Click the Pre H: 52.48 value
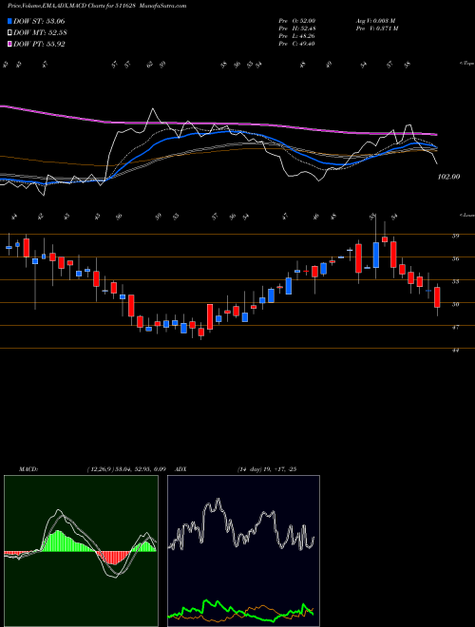The width and height of the screenshot is (475, 627). point(296,28)
